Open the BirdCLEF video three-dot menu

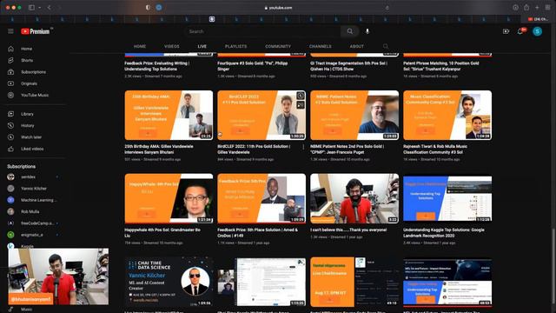(303, 147)
